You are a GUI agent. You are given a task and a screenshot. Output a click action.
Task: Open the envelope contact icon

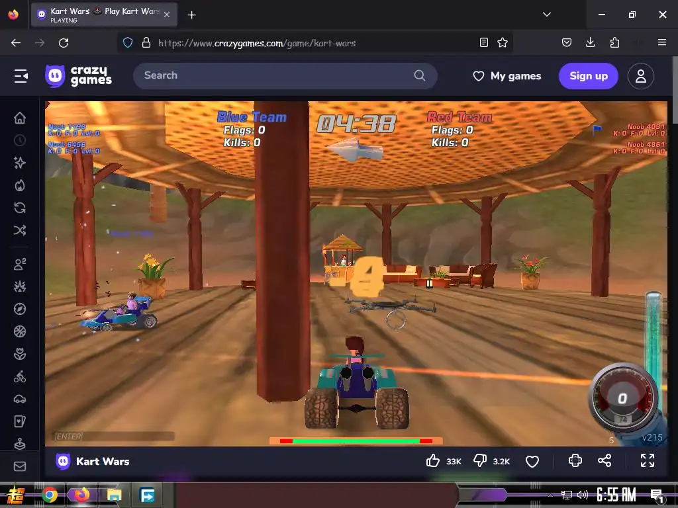19,466
